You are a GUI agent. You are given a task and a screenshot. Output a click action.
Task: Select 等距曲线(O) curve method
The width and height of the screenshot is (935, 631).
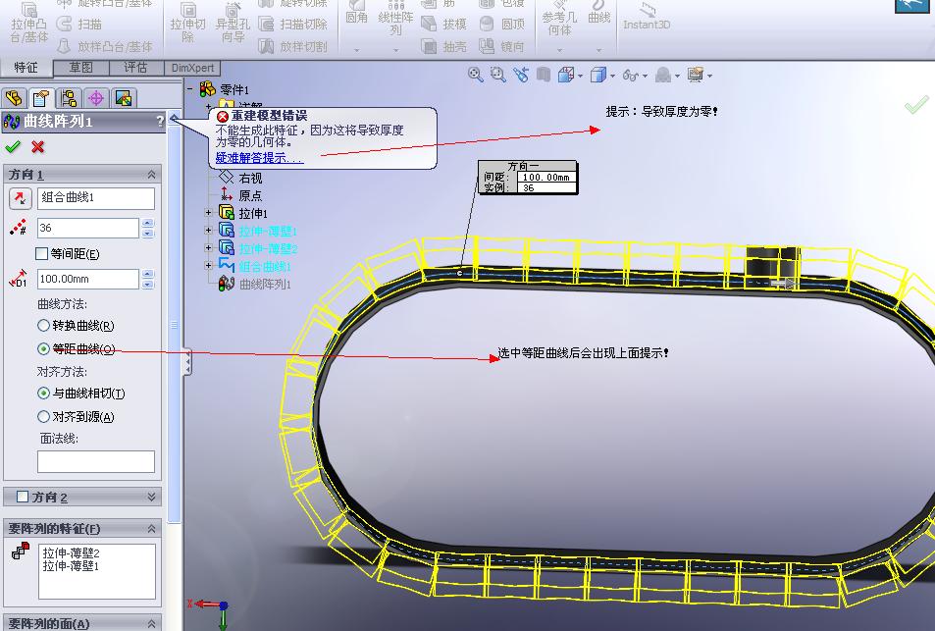[x=43, y=349]
